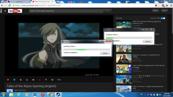
Task: Click the hyperresonance channel avatar
Action: (10, 91)
